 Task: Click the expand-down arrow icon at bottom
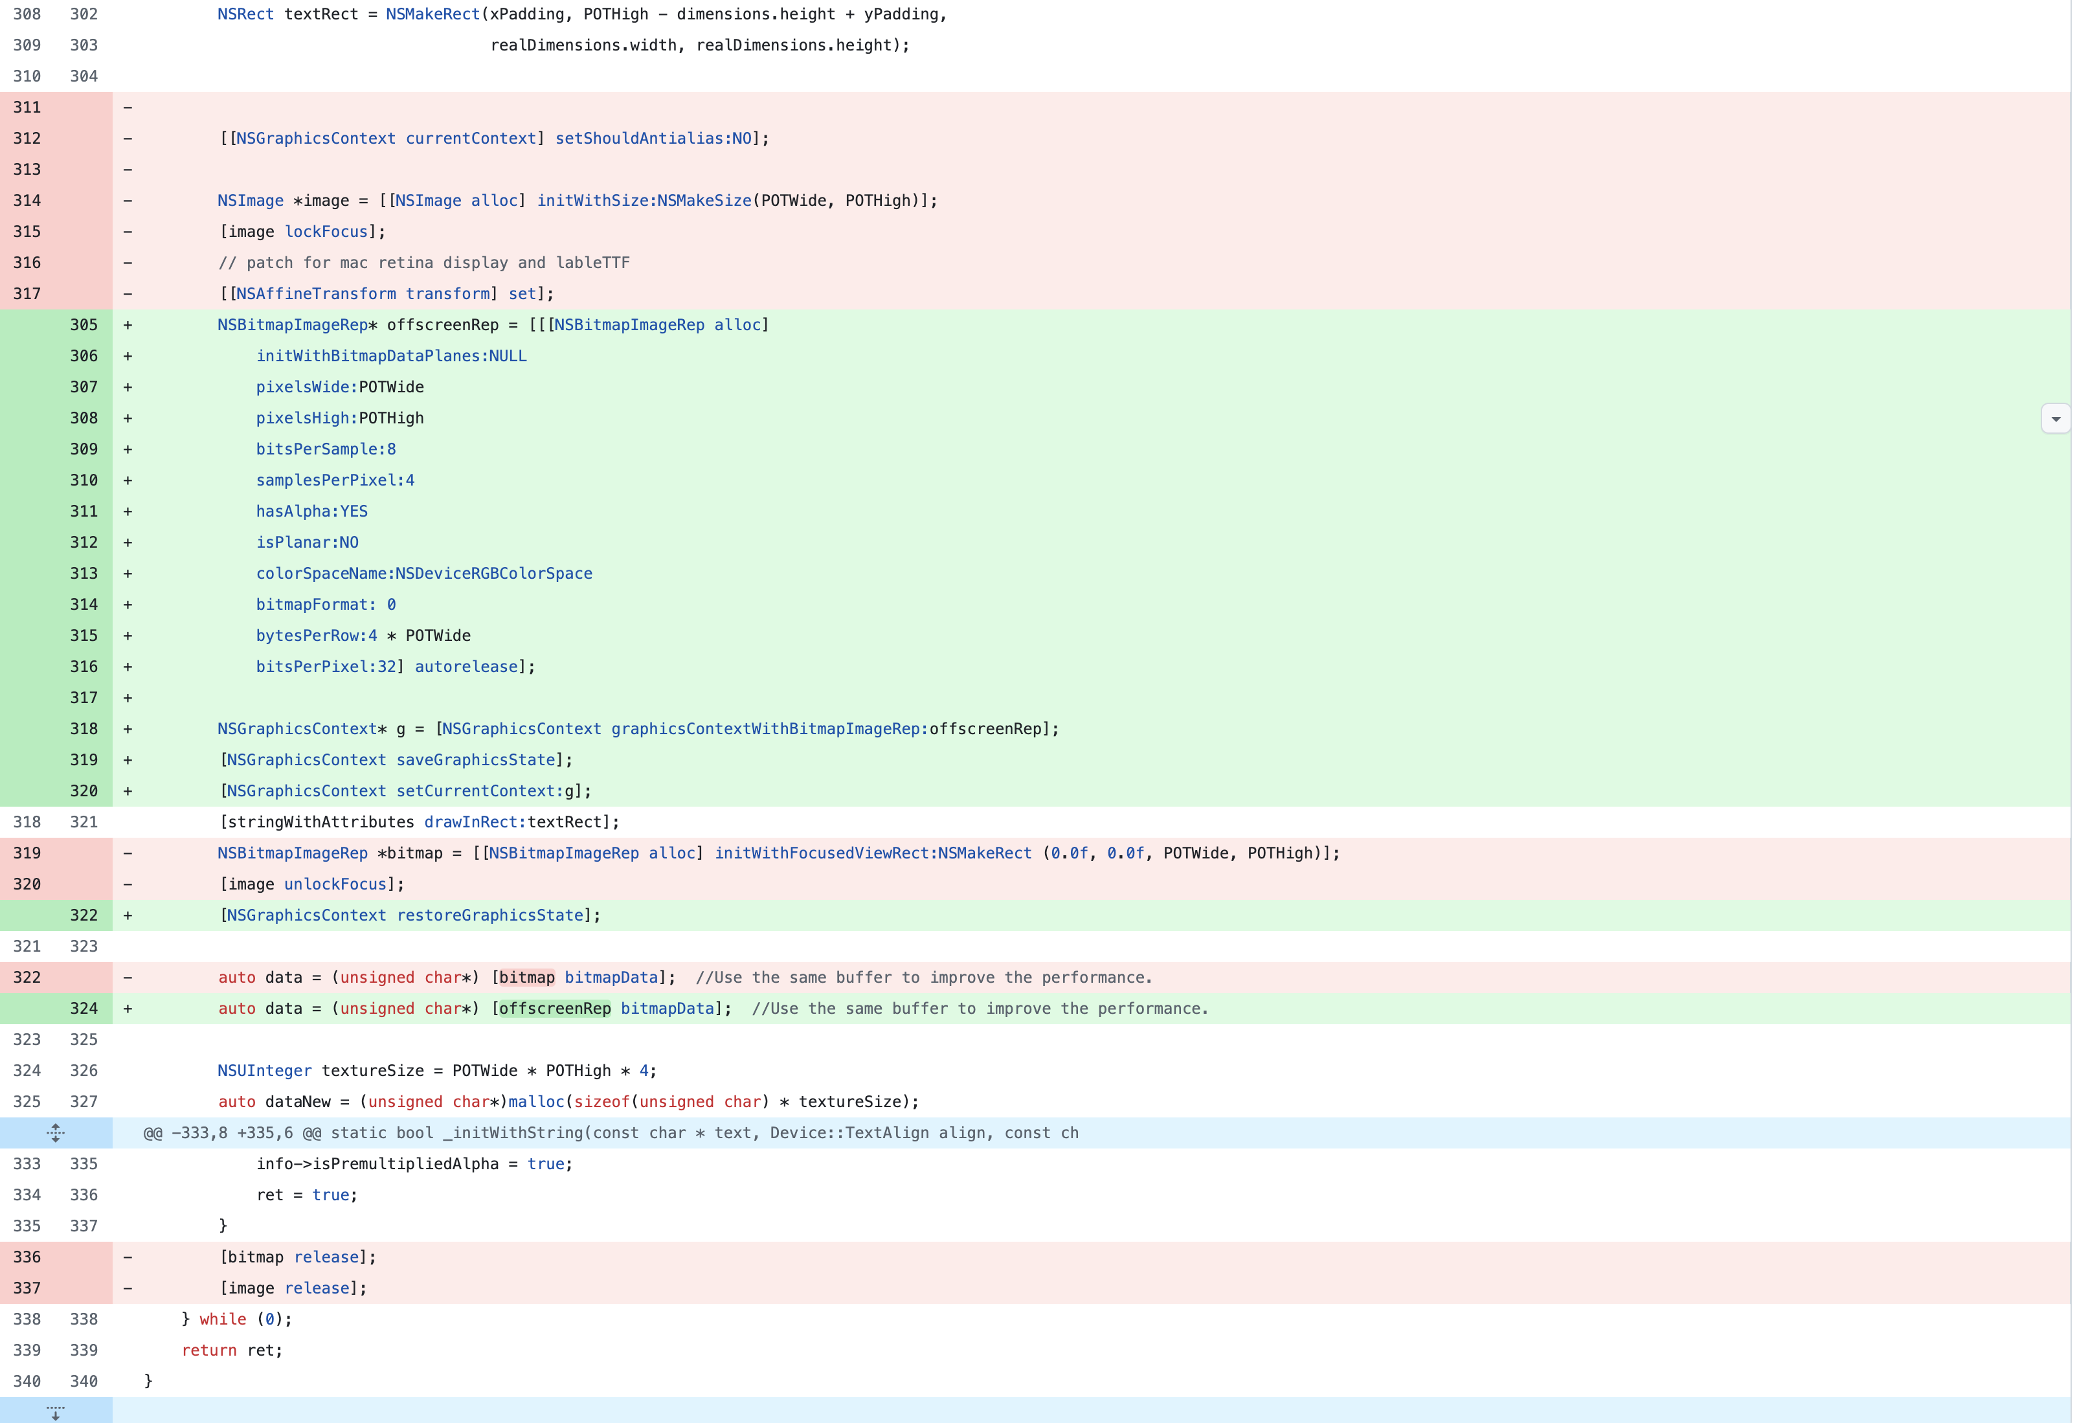click(56, 1412)
